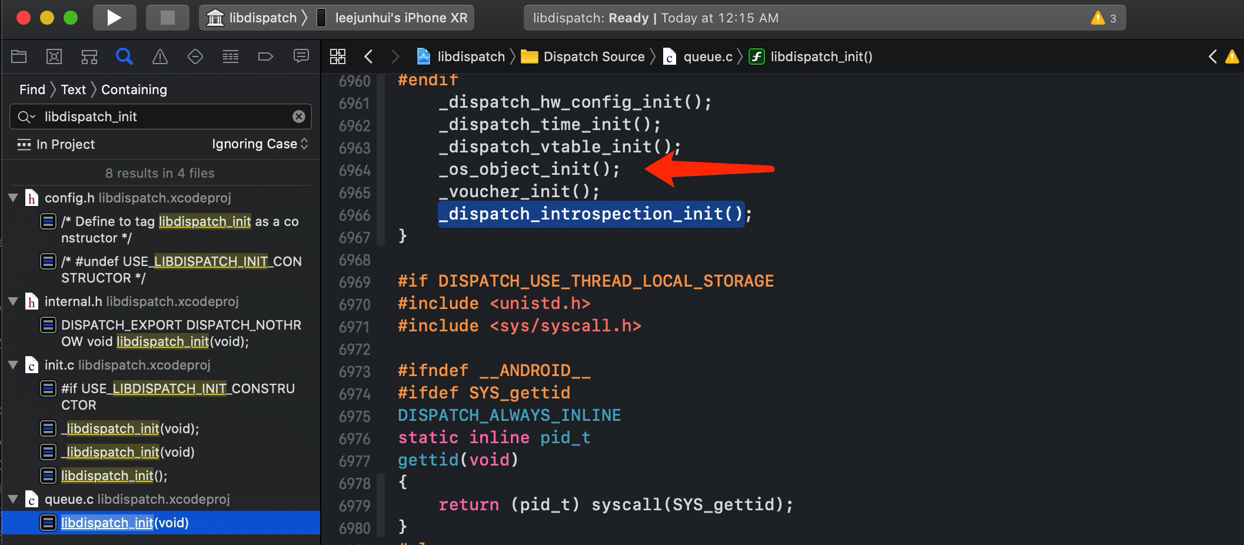
Task: Click Containing in the search breadcrumb
Action: [x=134, y=89]
